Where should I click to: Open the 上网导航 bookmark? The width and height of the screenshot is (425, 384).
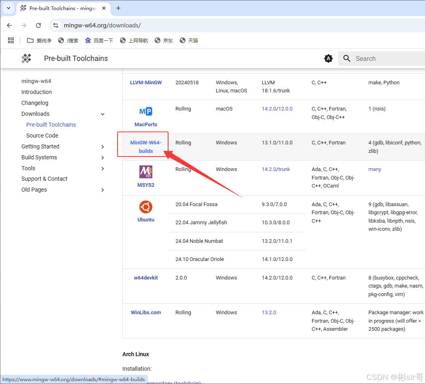134,40
